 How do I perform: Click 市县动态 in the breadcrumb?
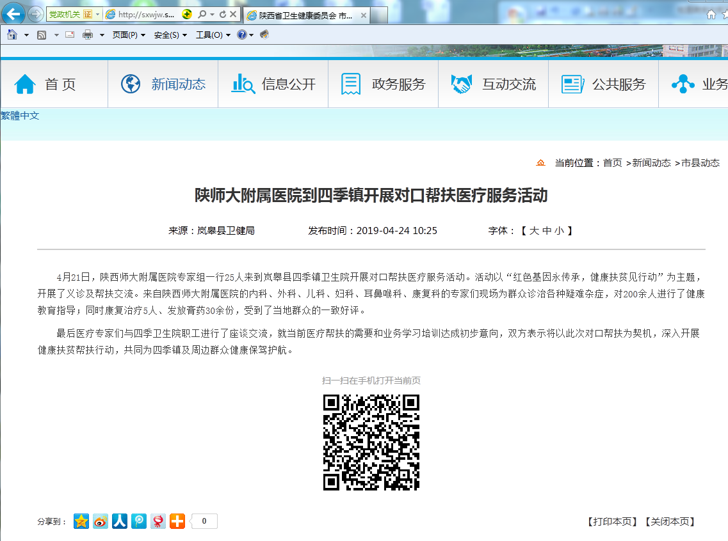(700, 162)
